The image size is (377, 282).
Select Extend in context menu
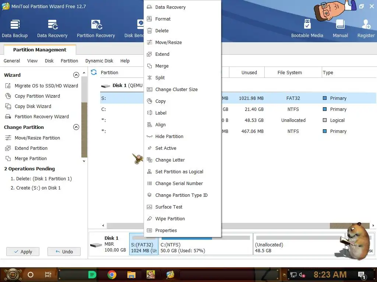click(x=182, y=54)
